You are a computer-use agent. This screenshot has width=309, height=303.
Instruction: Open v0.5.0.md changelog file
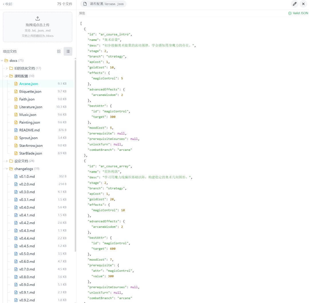click(27, 254)
